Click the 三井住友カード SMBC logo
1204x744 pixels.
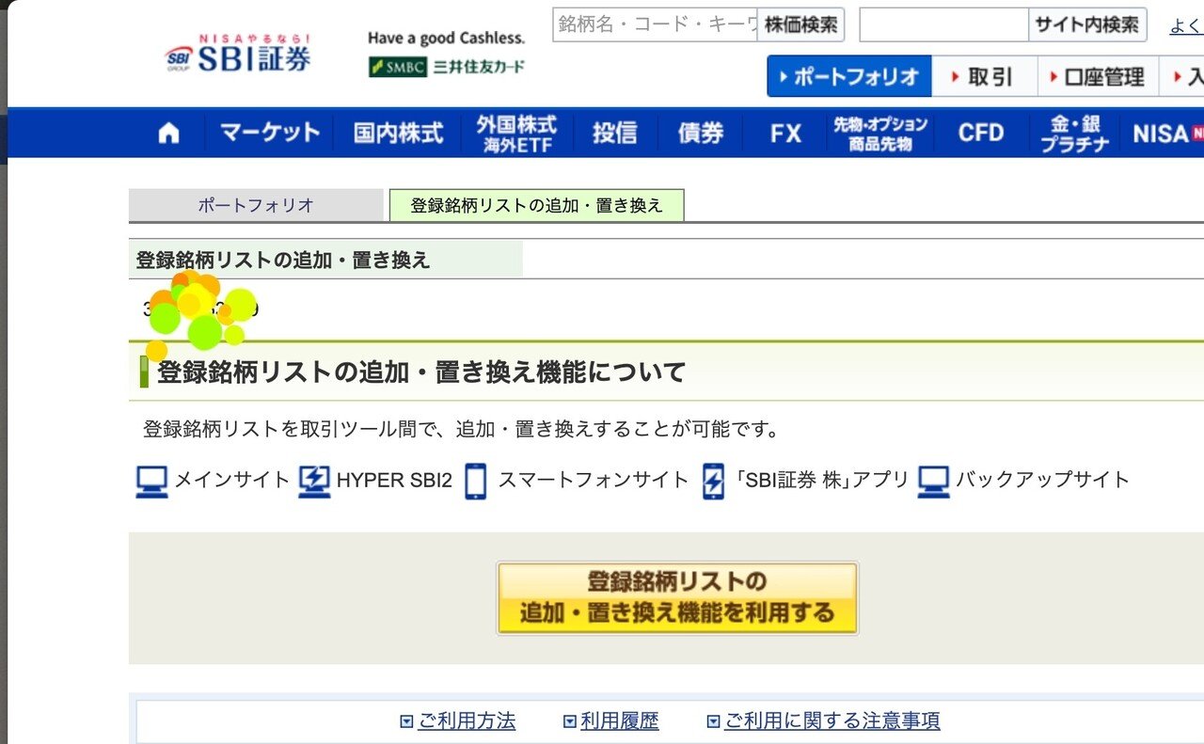[x=445, y=66]
